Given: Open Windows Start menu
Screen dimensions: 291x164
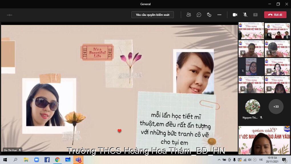Looking at the screenshot, I should pos(5,160).
